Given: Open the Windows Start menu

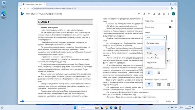Looking at the screenshot, I should click(75, 108).
